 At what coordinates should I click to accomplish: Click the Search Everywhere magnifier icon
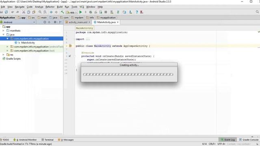pos(257,12)
